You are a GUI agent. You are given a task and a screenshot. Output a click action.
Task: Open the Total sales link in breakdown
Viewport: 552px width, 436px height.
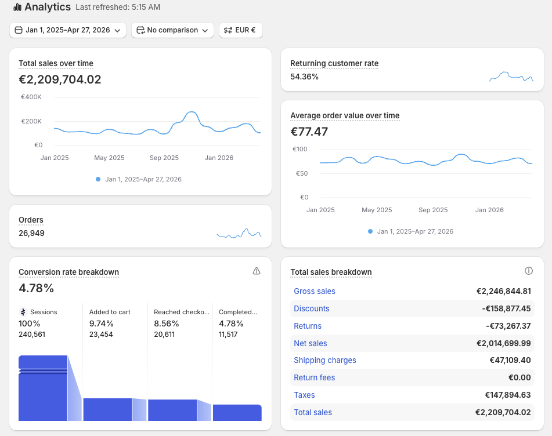(313, 412)
